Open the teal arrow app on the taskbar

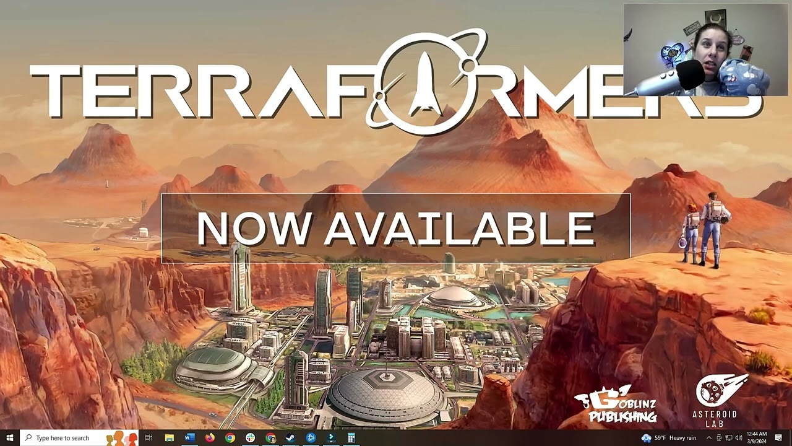pos(331,438)
